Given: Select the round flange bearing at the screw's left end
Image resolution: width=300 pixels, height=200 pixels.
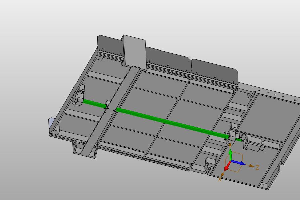Looking at the screenshot, I should (78, 98).
